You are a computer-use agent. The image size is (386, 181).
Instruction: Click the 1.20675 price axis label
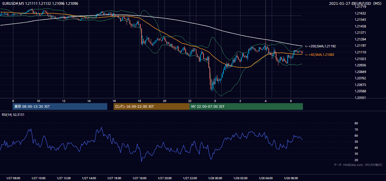pyautogui.click(x=360, y=85)
